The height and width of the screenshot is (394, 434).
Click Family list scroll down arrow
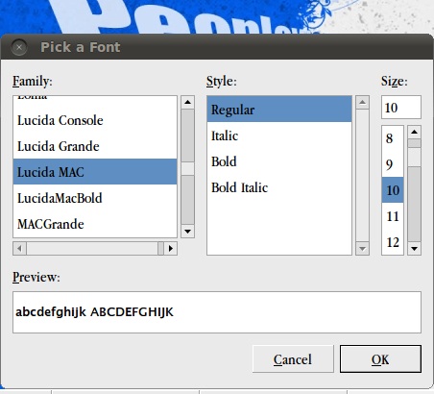click(x=187, y=232)
